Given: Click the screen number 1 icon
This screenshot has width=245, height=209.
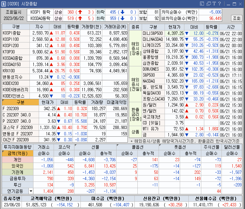Looking at the screenshot, I should click(3, 4).
